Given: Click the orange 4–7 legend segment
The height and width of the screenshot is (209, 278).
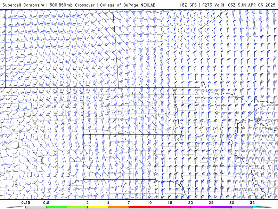Looking at the screenshot, I should 118,207.
